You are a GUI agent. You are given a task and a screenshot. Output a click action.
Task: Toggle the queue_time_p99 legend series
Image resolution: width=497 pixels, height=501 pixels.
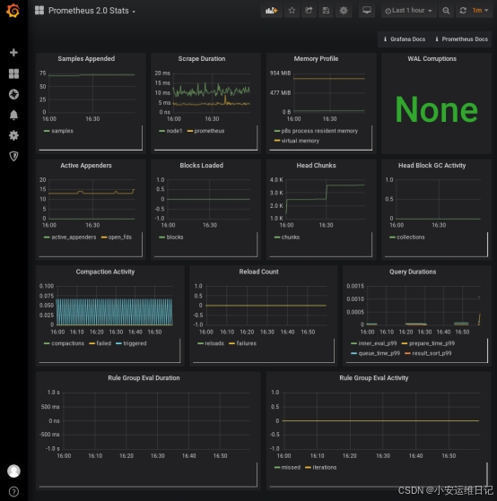coord(379,353)
